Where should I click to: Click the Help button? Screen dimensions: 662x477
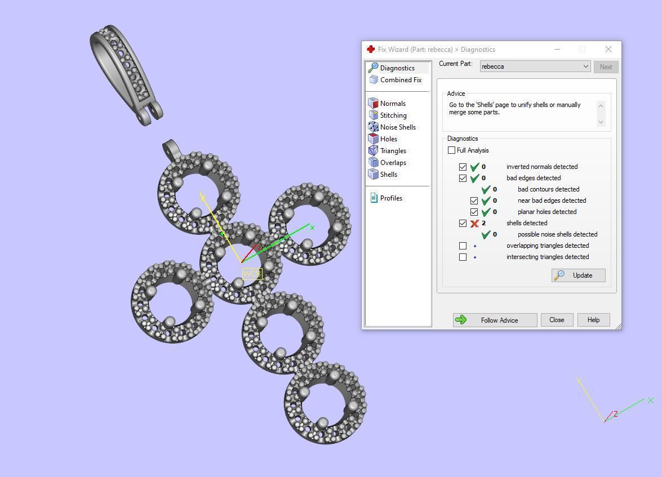click(x=593, y=320)
